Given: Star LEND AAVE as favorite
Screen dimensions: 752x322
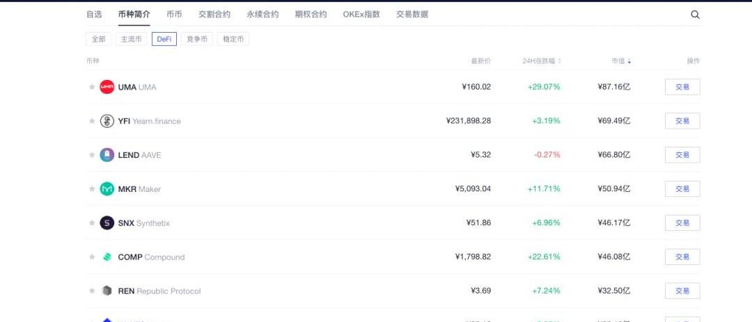Looking at the screenshot, I should [x=92, y=155].
